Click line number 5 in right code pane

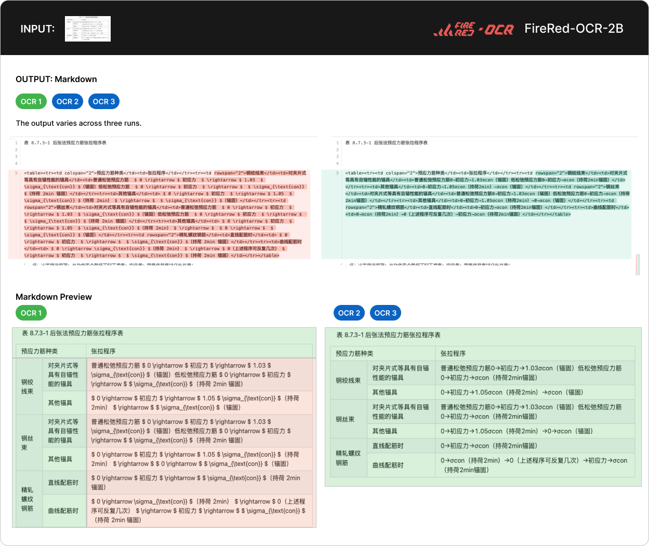point(337,173)
